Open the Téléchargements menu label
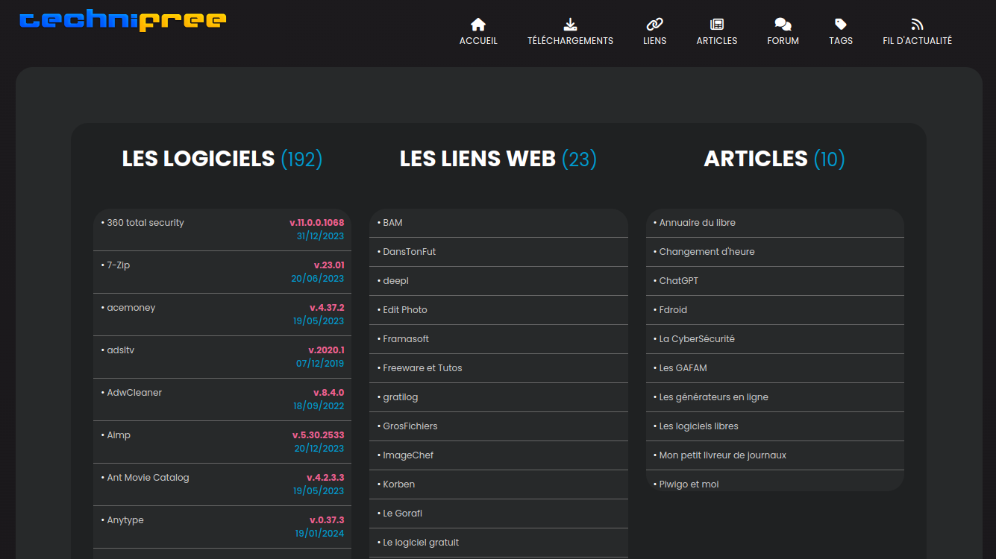The width and height of the screenshot is (996, 559). (x=570, y=41)
